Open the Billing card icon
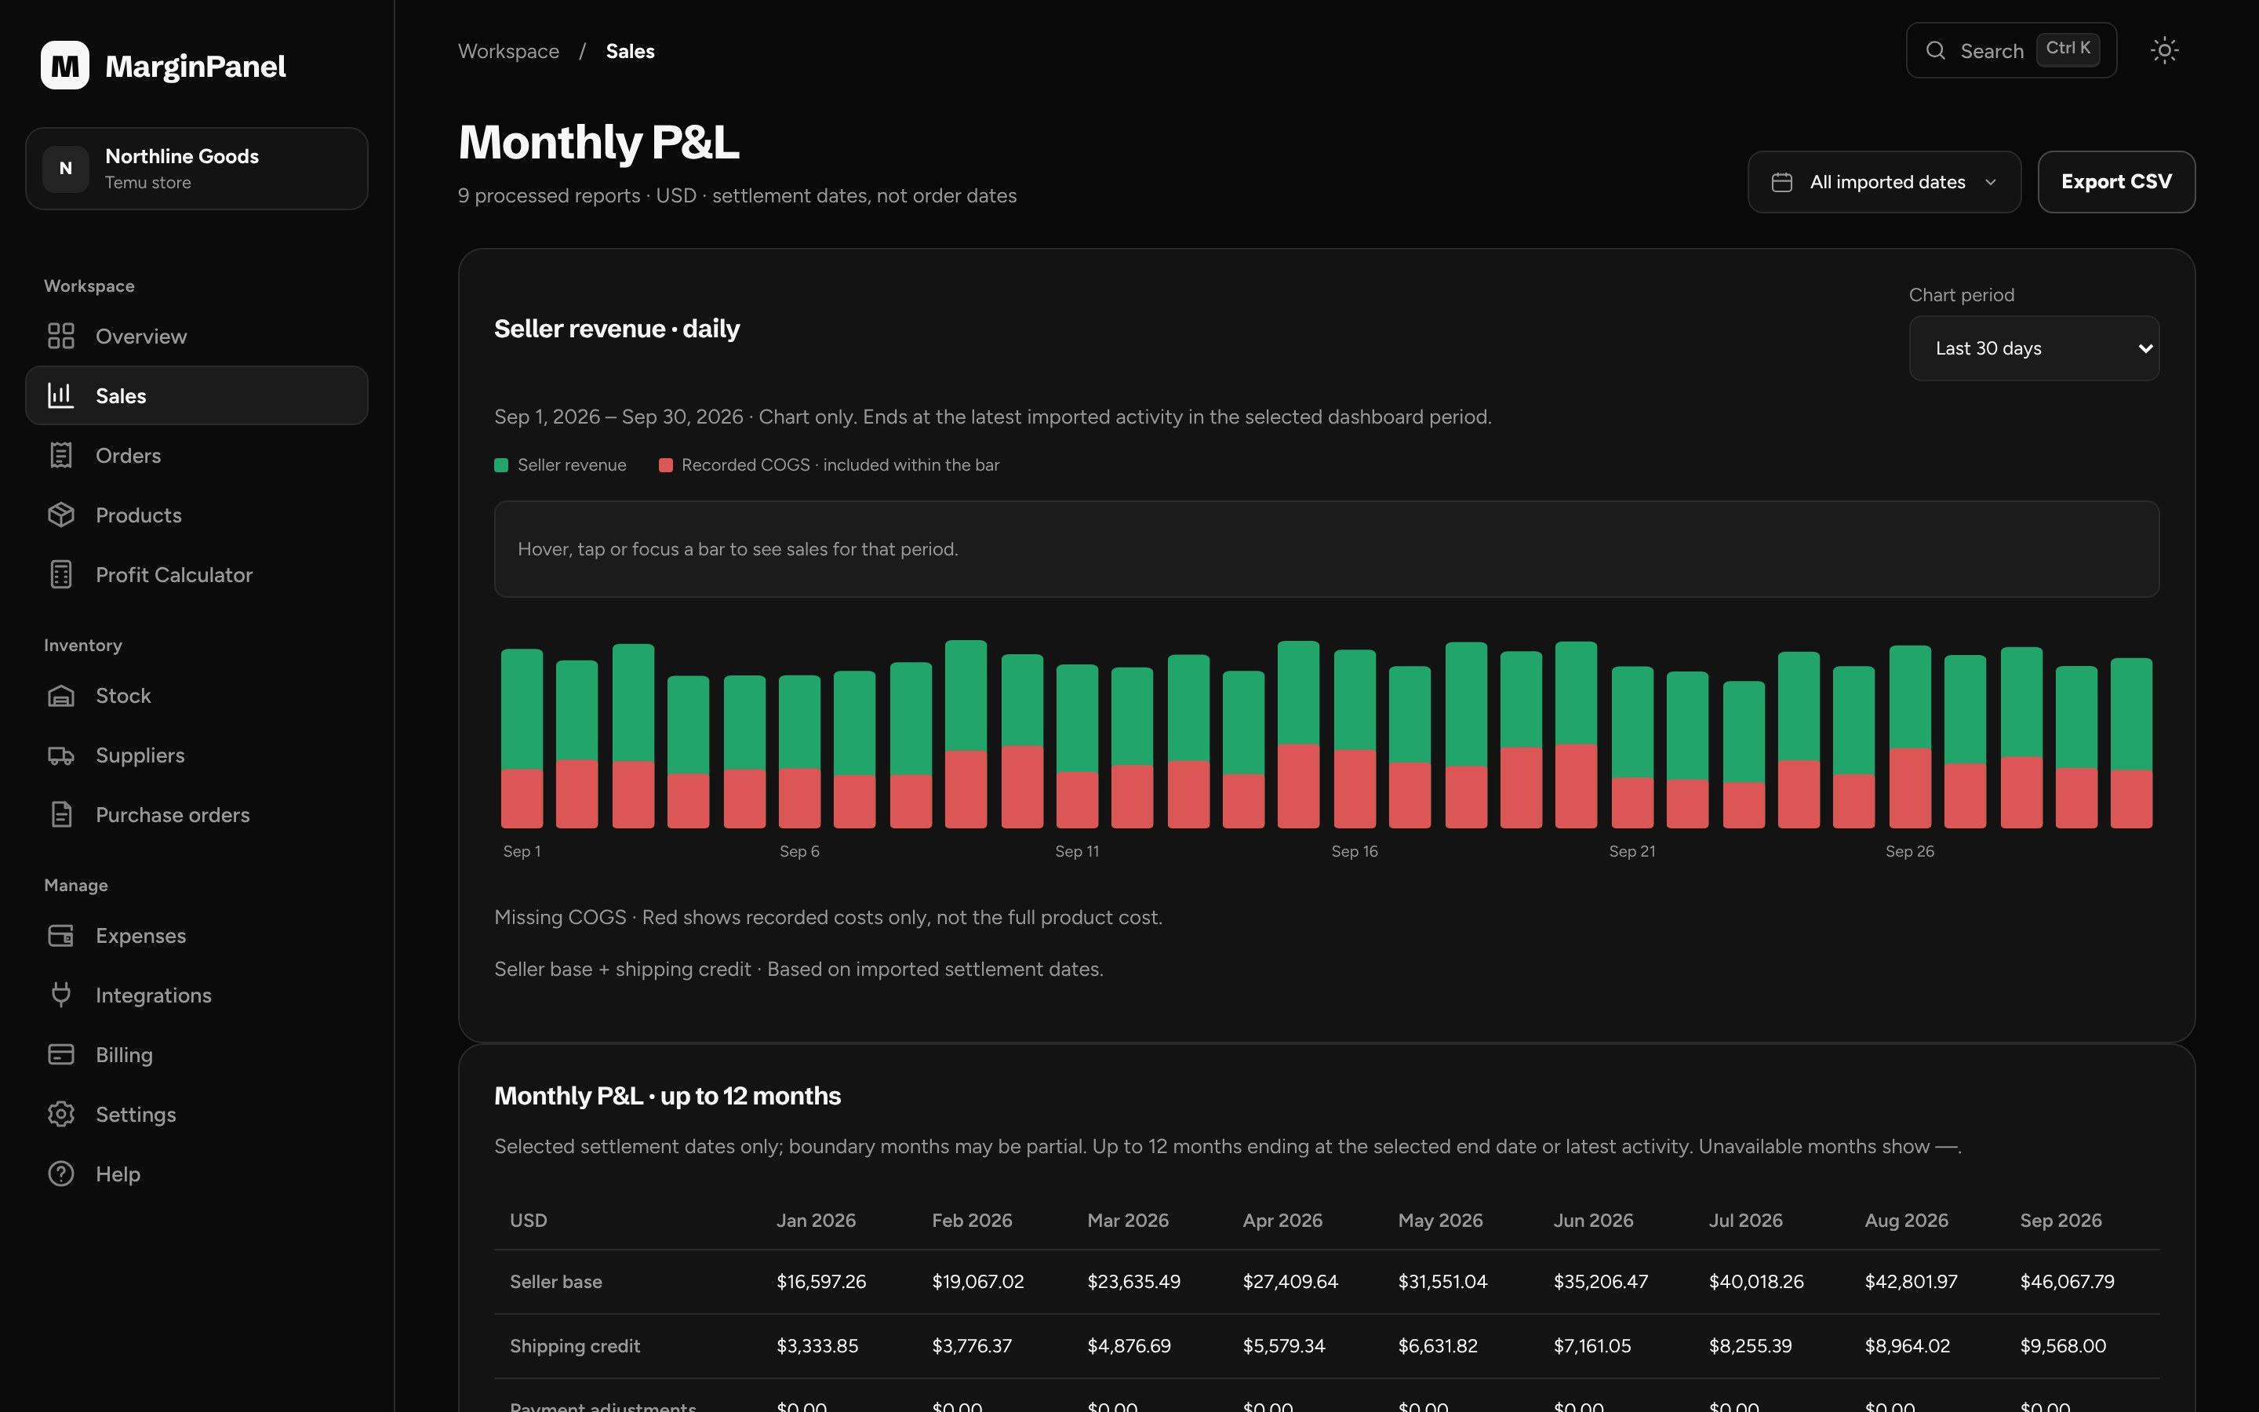2259x1412 pixels. [x=60, y=1055]
